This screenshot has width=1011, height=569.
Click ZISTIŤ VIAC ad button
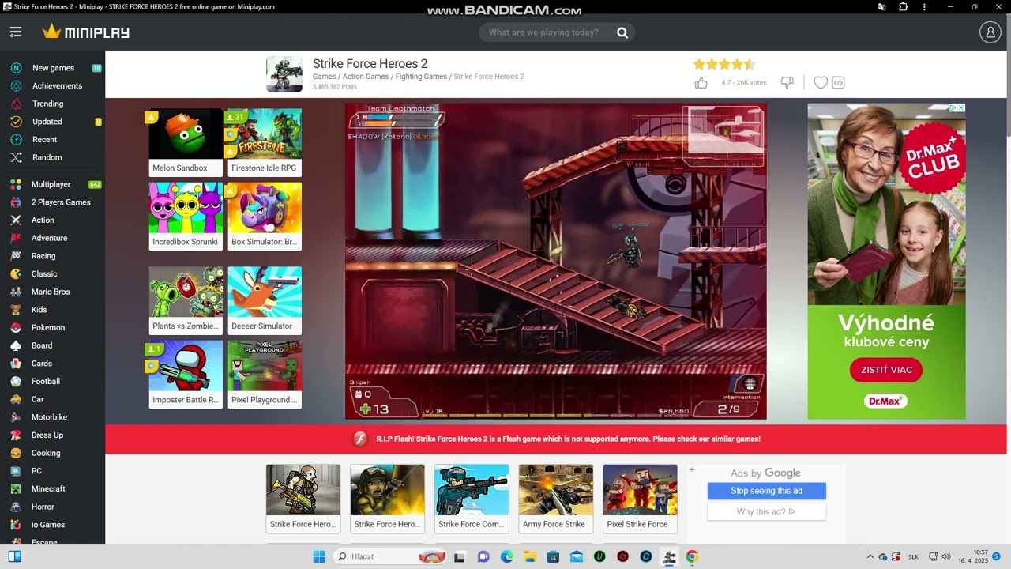pos(886,370)
